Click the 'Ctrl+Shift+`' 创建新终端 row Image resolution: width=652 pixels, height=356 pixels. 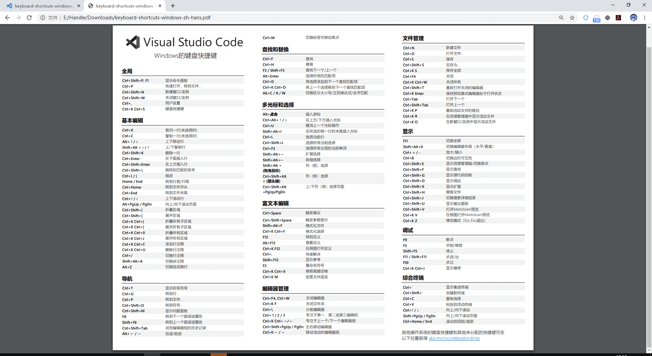click(464, 293)
